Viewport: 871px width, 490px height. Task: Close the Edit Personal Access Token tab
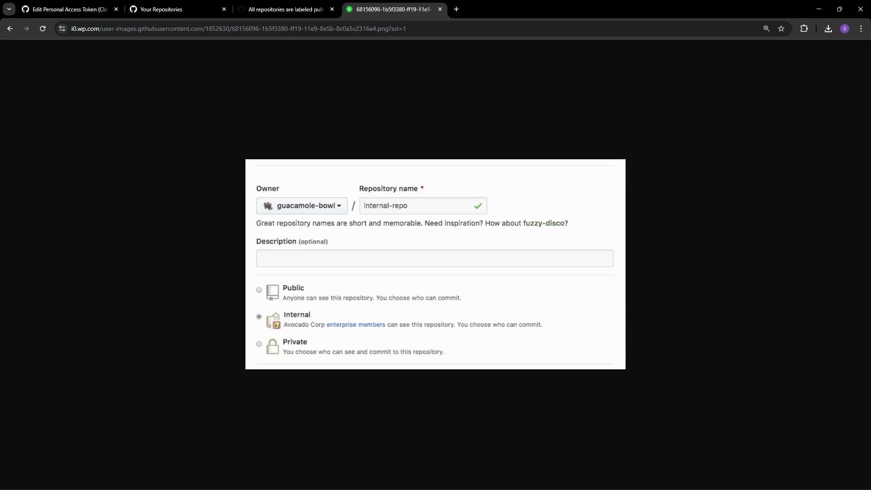tap(116, 9)
